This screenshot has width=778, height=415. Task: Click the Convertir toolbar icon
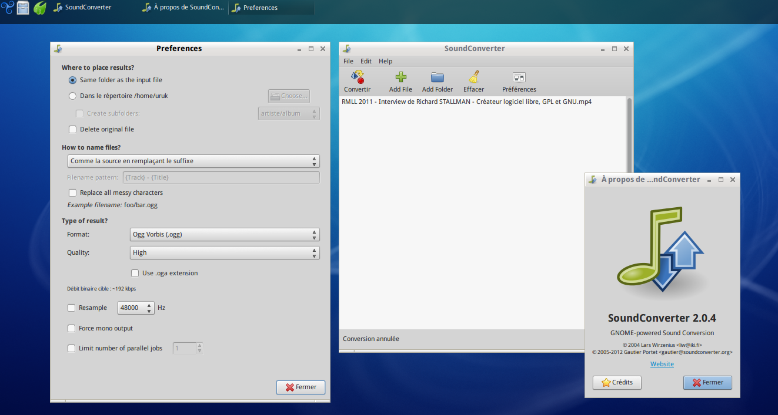[x=358, y=77]
